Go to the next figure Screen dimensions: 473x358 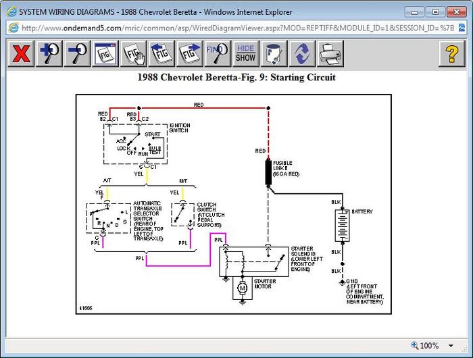189,53
